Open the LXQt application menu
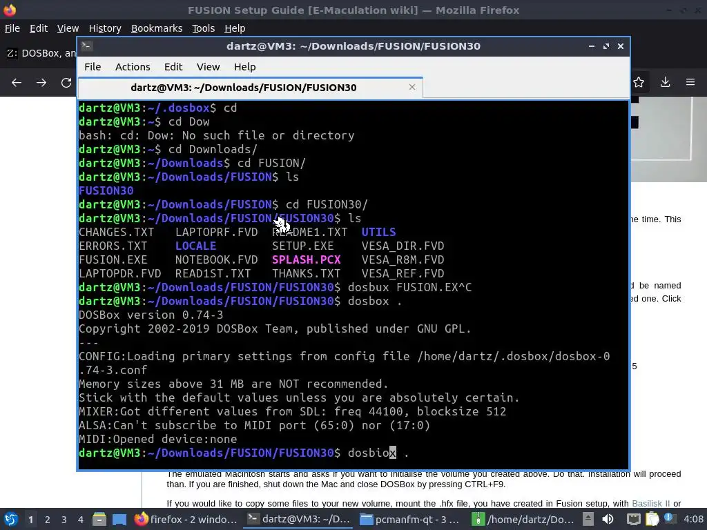Screen dimensions: 707x530 click(10, 519)
